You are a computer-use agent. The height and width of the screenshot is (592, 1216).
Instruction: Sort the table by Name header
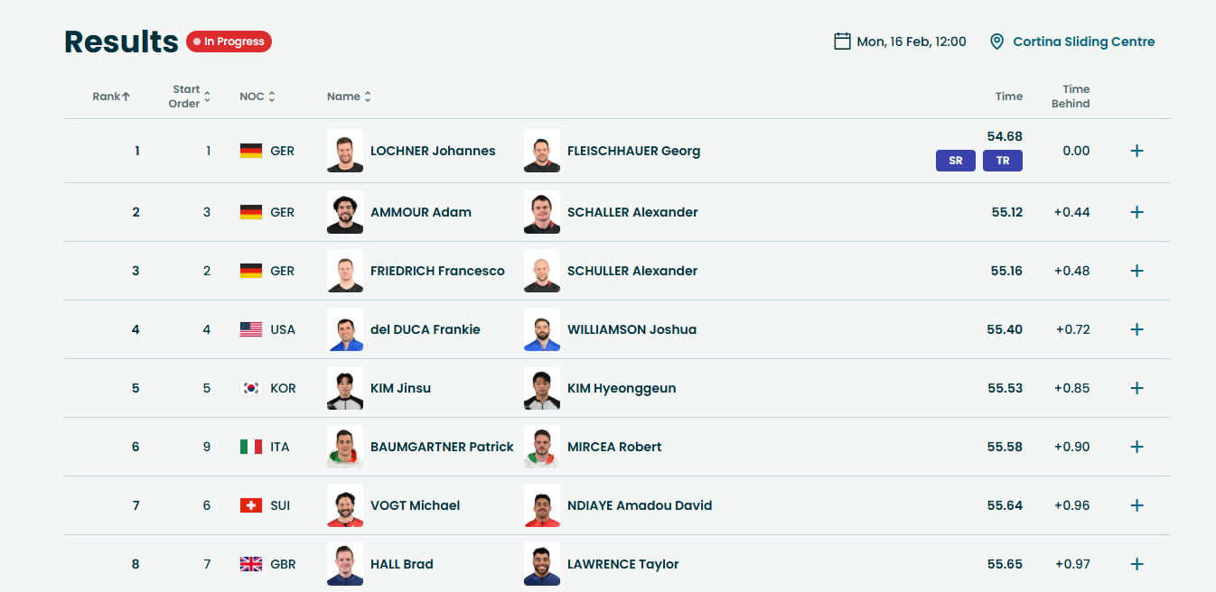click(x=349, y=97)
